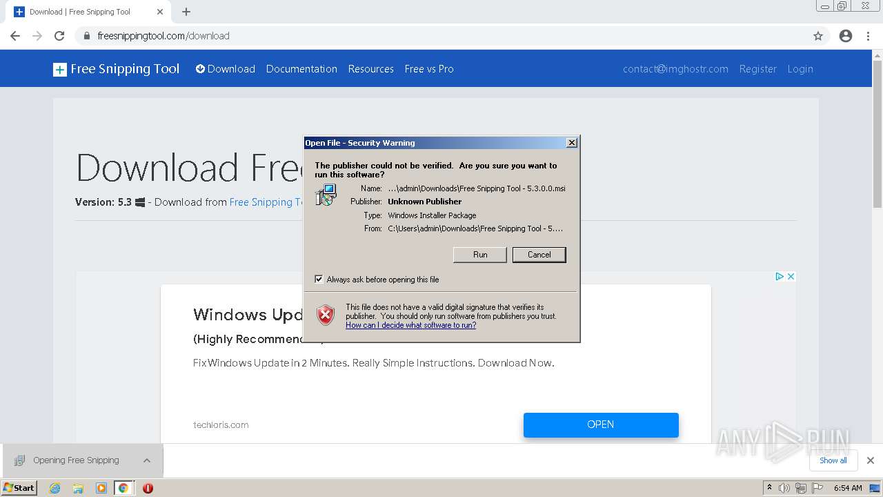Screen dimensions: 883x497
Task: Open Internet Explorer from taskbar
Action: point(55,488)
